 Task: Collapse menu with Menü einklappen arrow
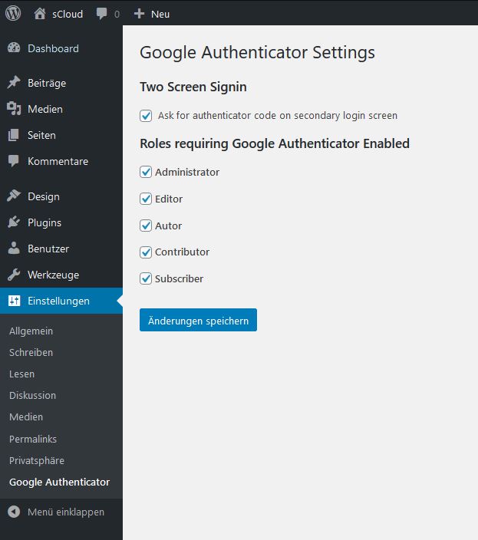(x=14, y=512)
